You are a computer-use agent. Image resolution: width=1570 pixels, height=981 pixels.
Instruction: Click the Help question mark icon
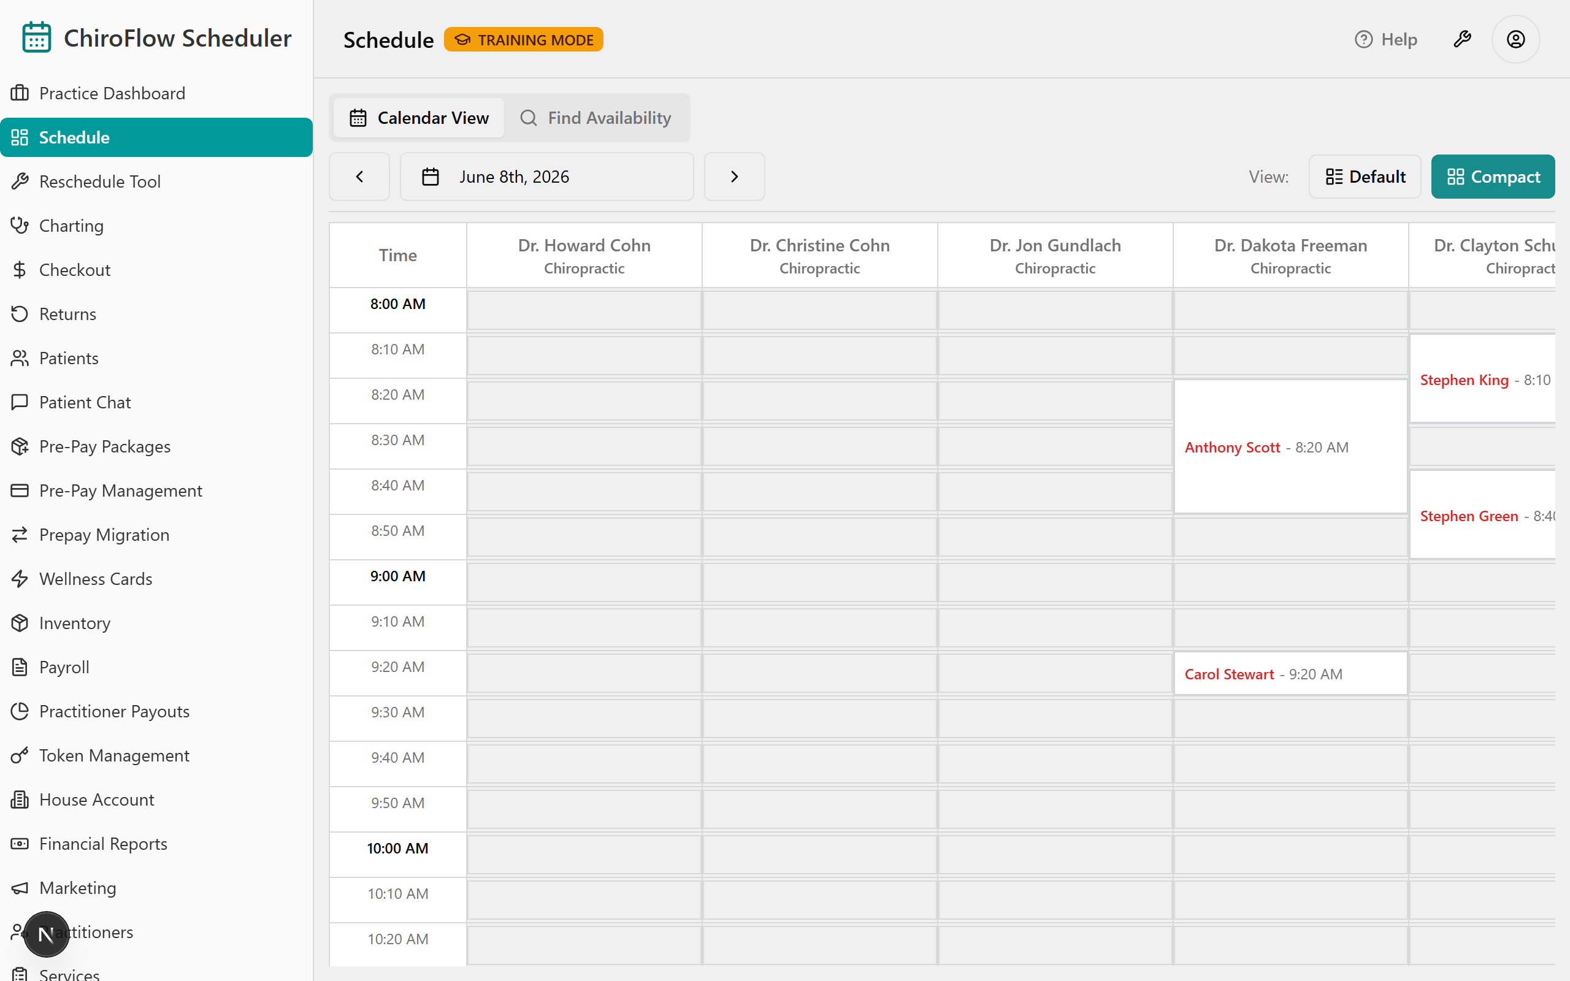tap(1364, 40)
